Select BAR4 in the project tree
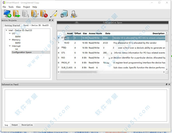The height and width of the screenshot is (133, 172). 18,37
